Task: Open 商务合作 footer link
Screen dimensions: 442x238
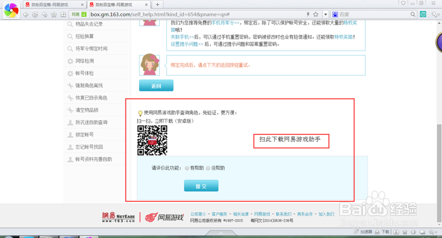Action: [x=305, y=214]
